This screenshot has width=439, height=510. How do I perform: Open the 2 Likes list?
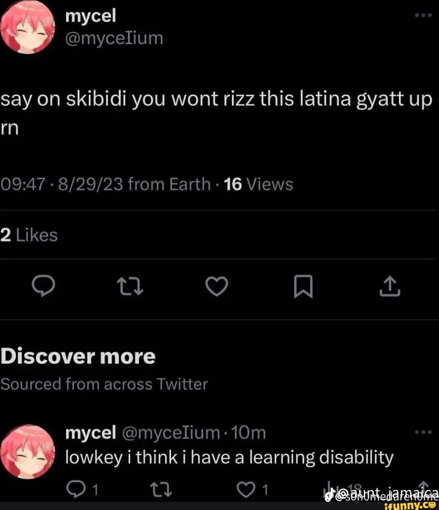(29, 235)
